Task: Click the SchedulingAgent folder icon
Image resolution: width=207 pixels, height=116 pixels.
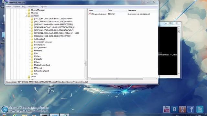Action: tap(32, 71)
